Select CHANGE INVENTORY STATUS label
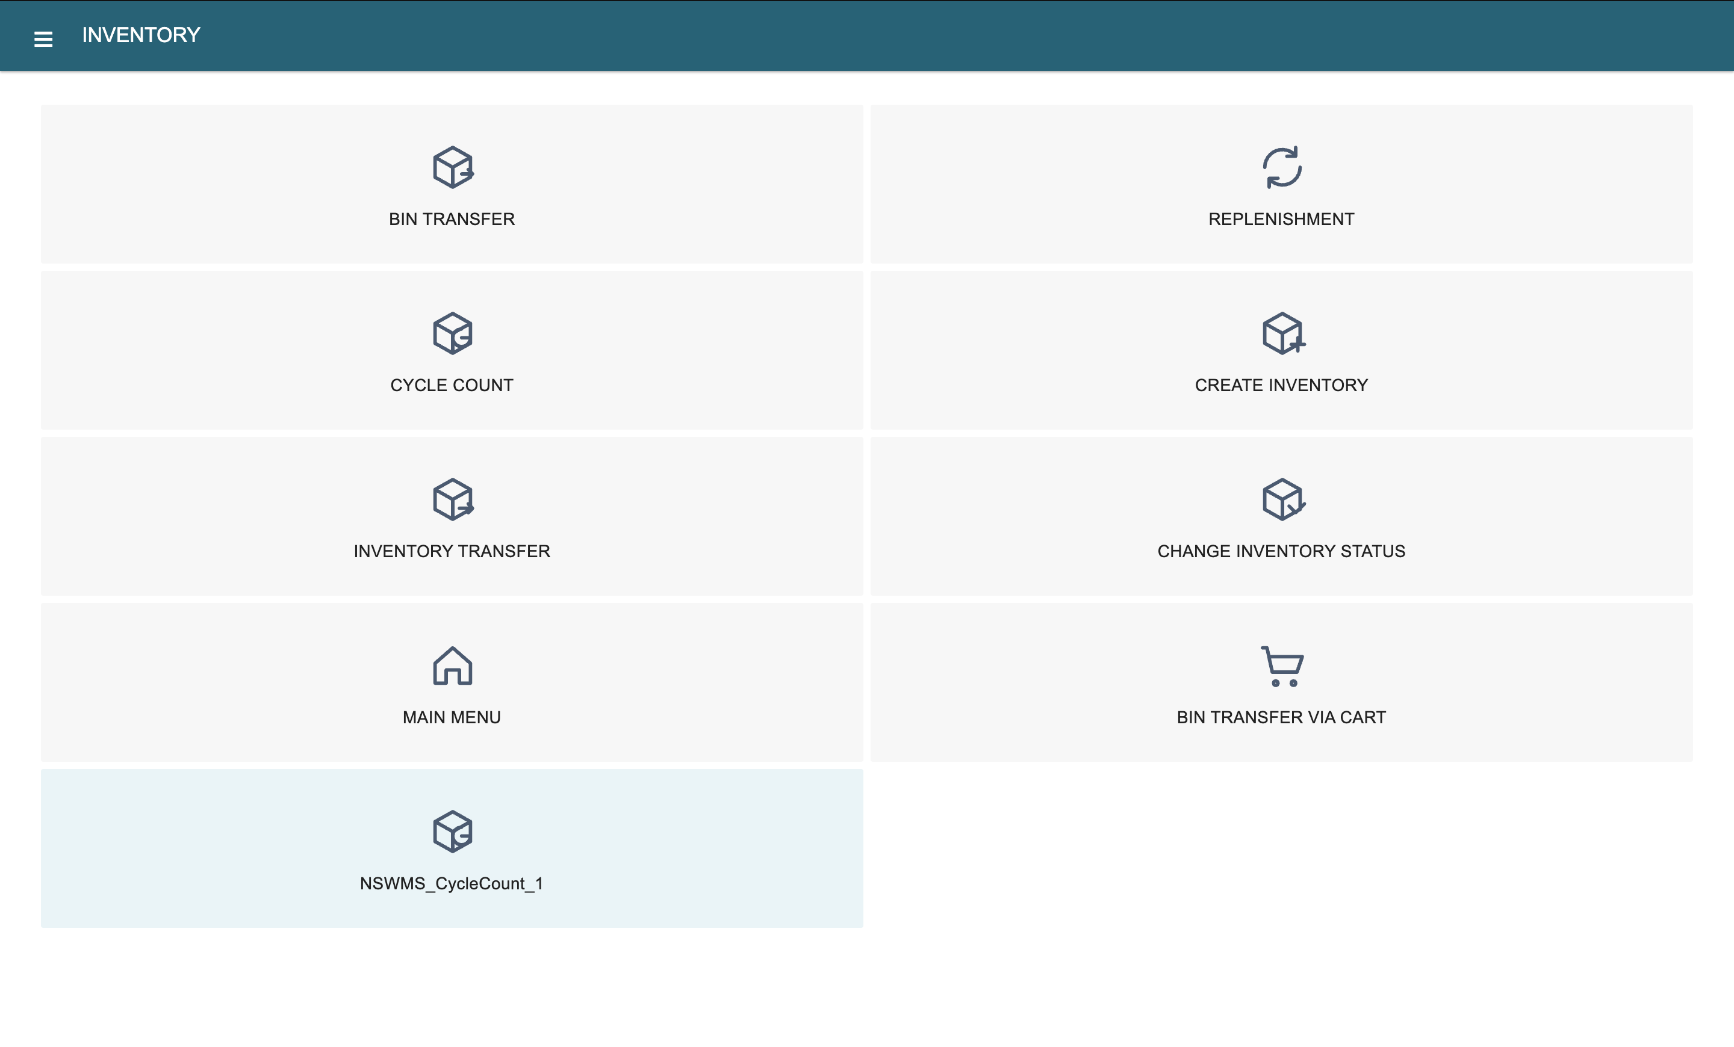This screenshot has height=1047, width=1734. (x=1281, y=551)
